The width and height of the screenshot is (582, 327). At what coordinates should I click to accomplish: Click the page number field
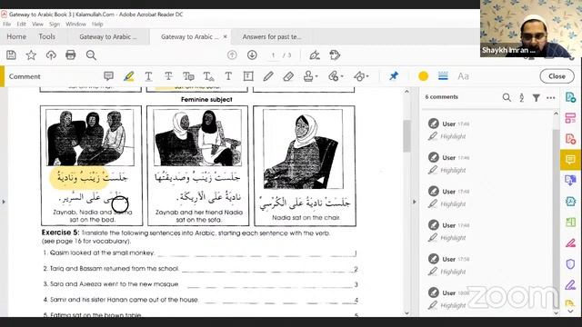tap(273, 55)
